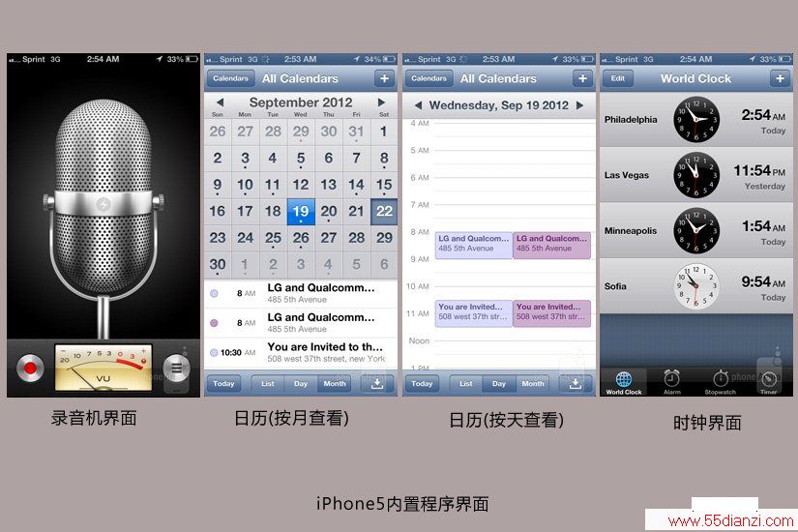Open invitations inbox icon in the month view
This screenshot has height=532, width=798.
coord(377,383)
